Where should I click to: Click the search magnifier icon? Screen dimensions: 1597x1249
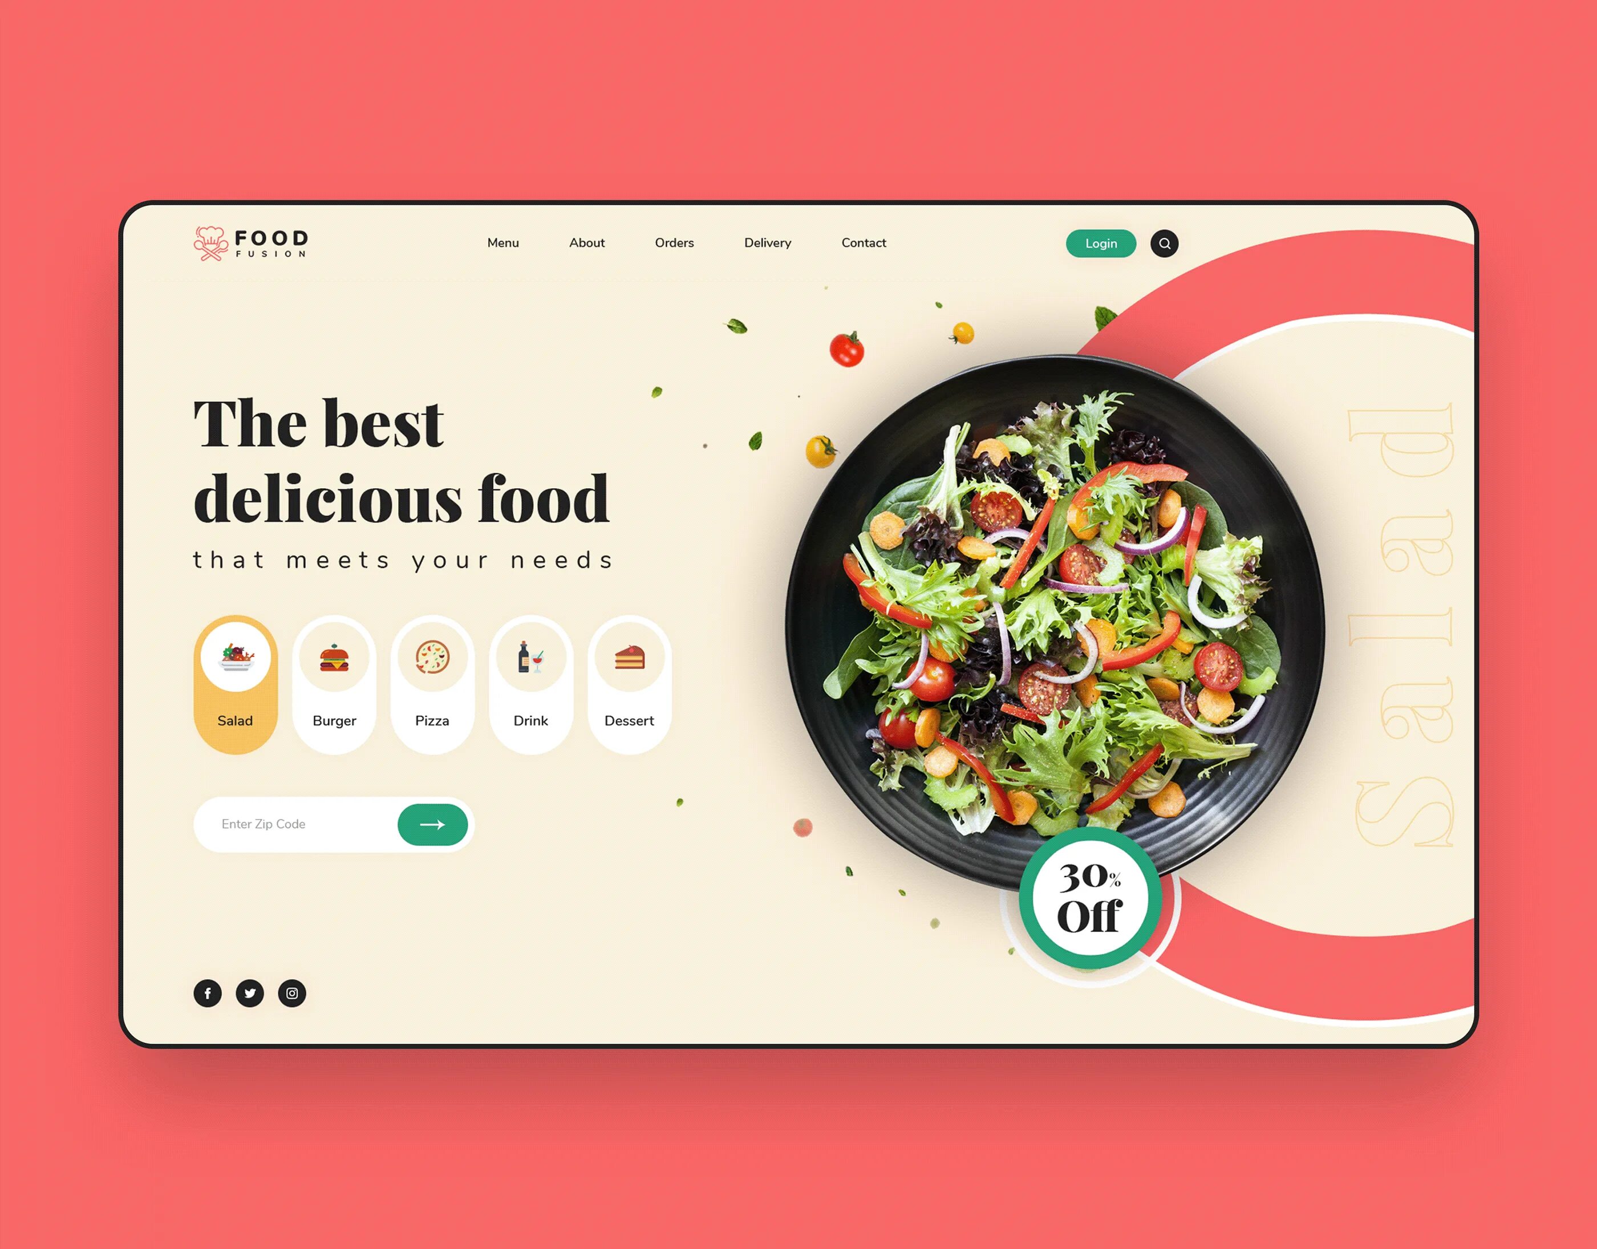tap(1164, 244)
